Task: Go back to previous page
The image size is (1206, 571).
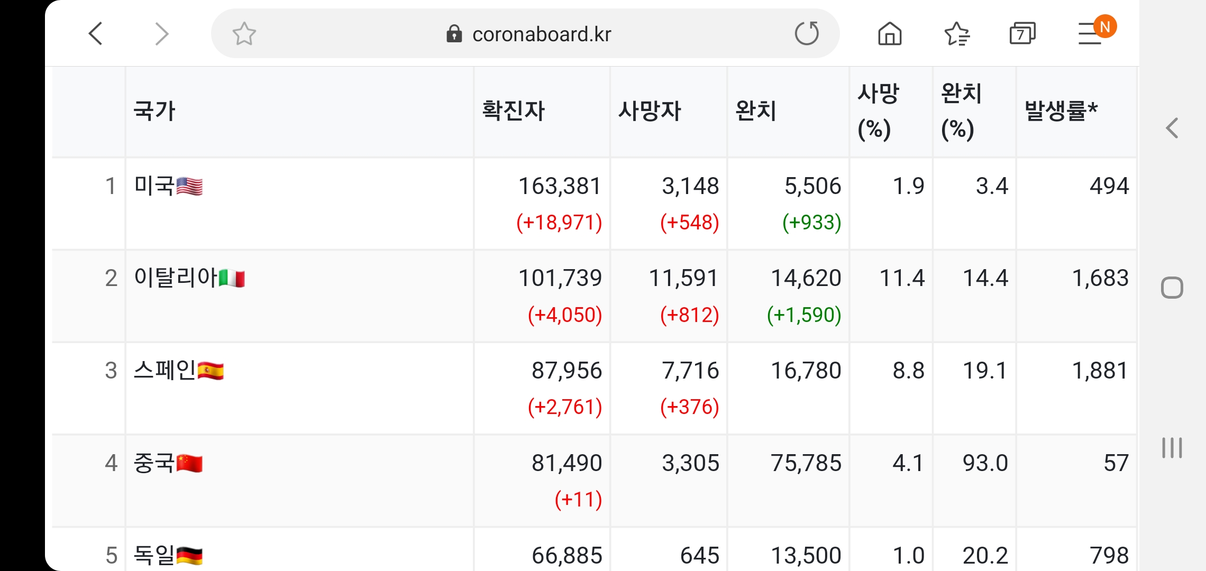Action: 95,34
